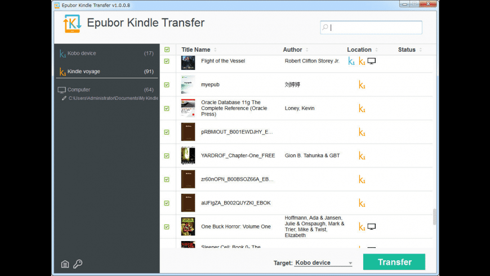The image size is (490, 276).
Task: Select 'Flight of the Vessel' title text
Action: pos(223,61)
